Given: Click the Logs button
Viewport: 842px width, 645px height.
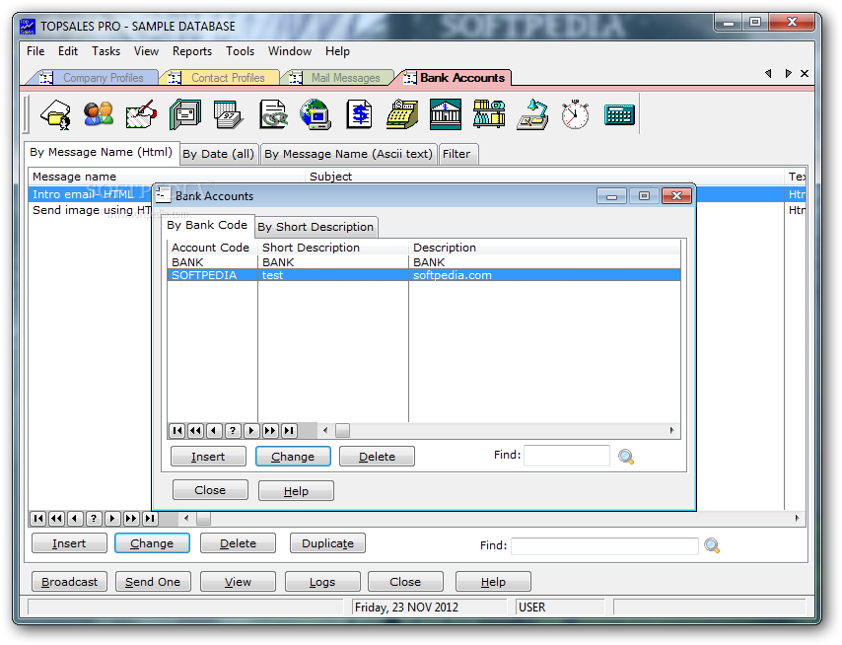Looking at the screenshot, I should coord(322,582).
